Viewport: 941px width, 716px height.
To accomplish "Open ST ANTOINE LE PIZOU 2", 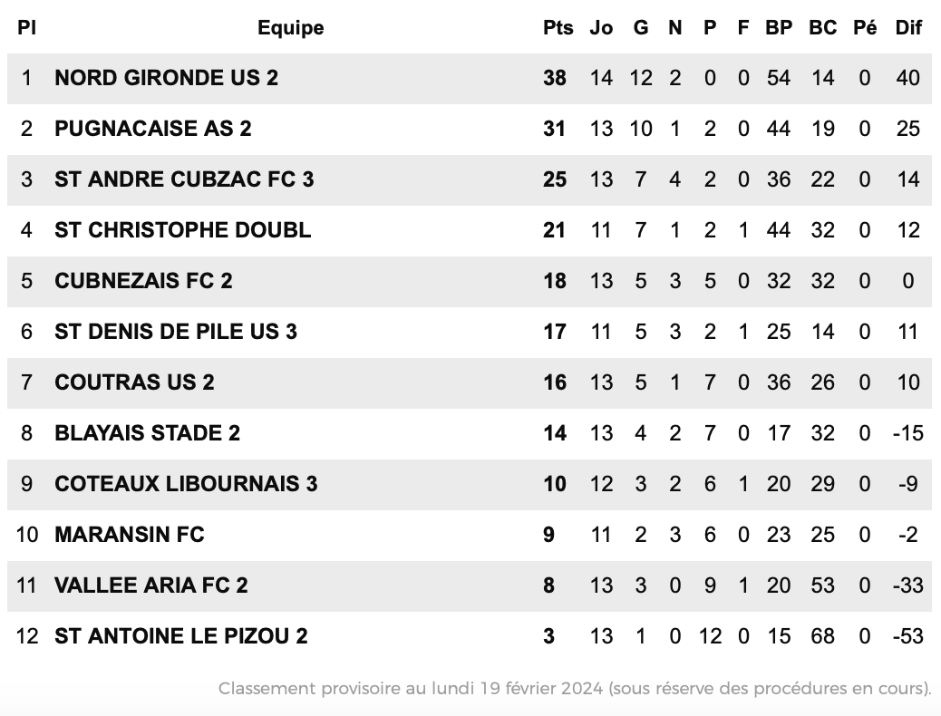I will [x=181, y=636].
